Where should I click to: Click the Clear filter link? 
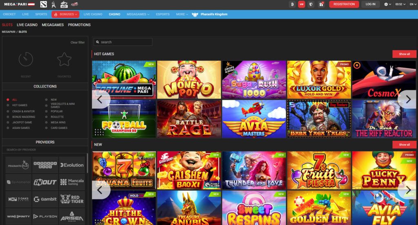click(78, 42)
